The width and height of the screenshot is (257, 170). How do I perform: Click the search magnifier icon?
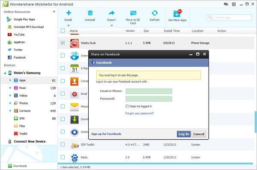click(x=210, y=18)
